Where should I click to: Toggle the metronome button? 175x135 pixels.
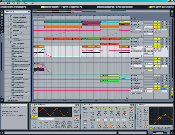pyautogui.click(x=24, y=7)
